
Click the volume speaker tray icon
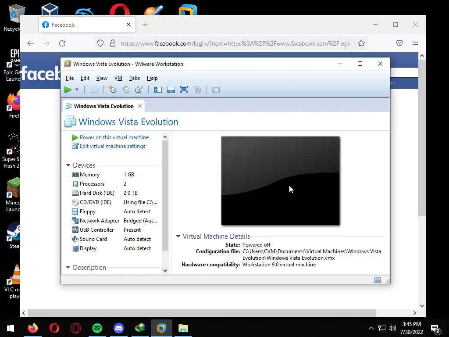(x=392, y=328)
